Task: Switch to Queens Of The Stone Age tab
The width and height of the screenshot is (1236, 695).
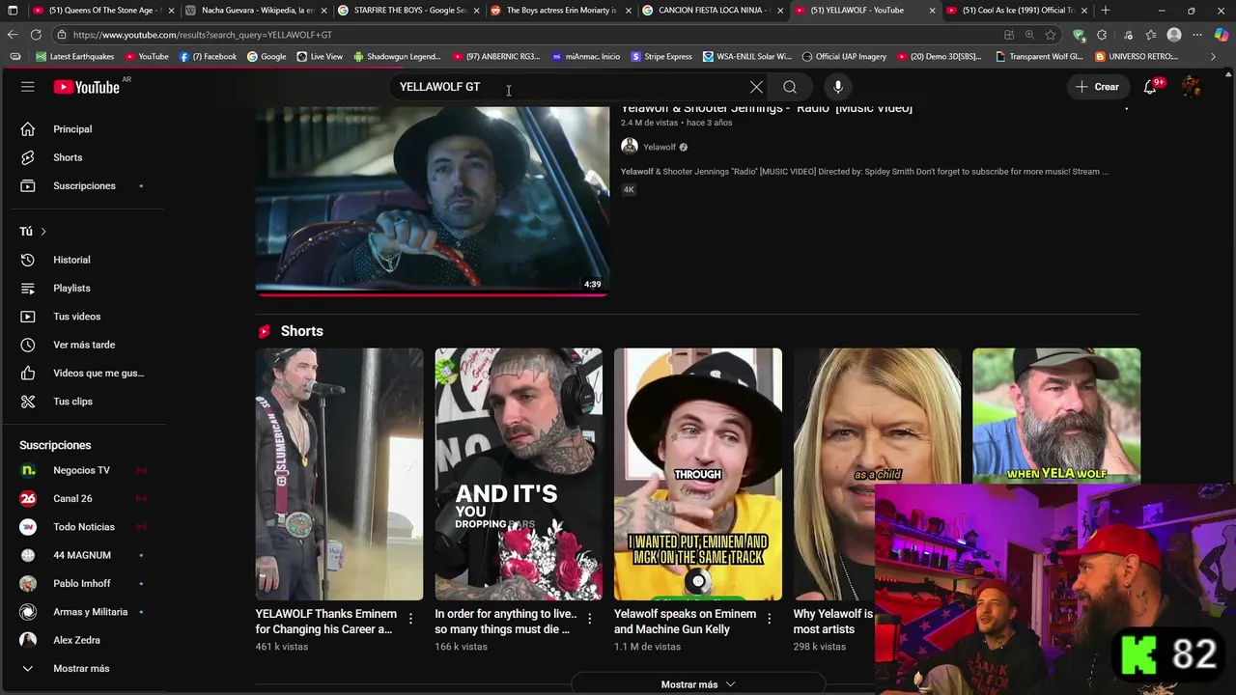Action: click(x=101, y=11)
